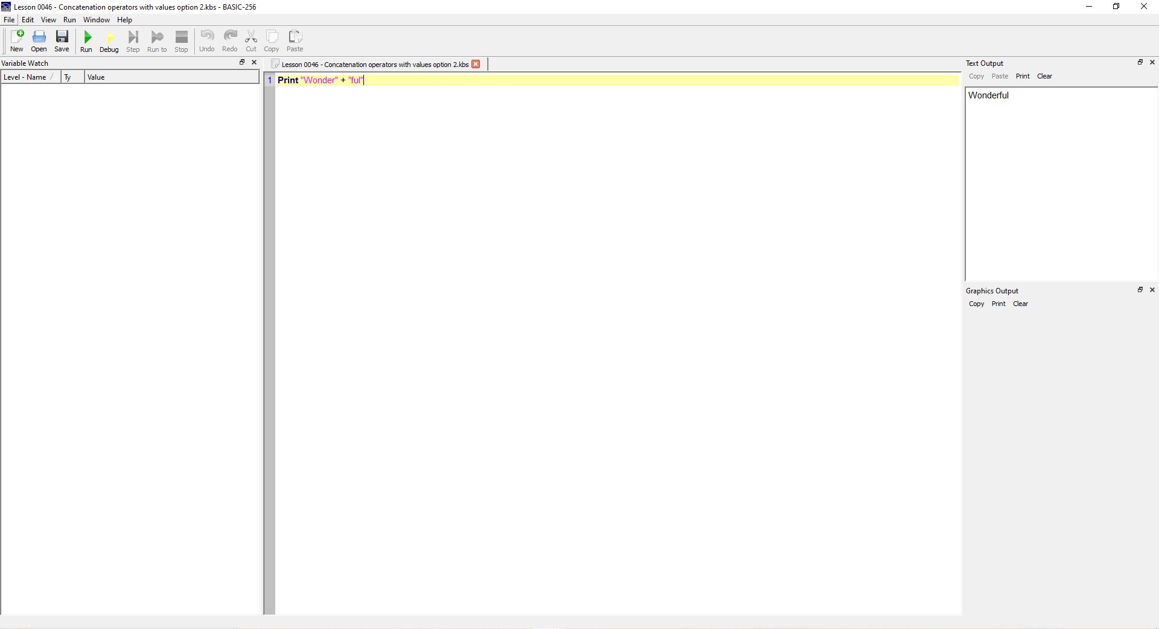Click Copy in the Graphics Output panel

(x=976, y=304)
